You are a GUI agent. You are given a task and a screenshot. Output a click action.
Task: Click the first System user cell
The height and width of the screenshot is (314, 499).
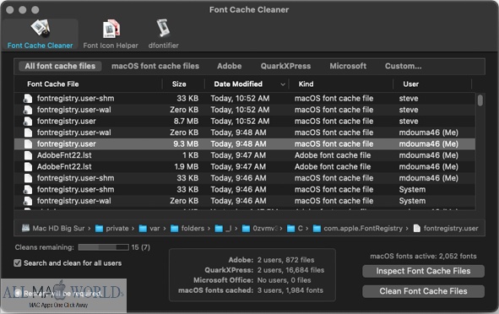[x=412, y=190]
